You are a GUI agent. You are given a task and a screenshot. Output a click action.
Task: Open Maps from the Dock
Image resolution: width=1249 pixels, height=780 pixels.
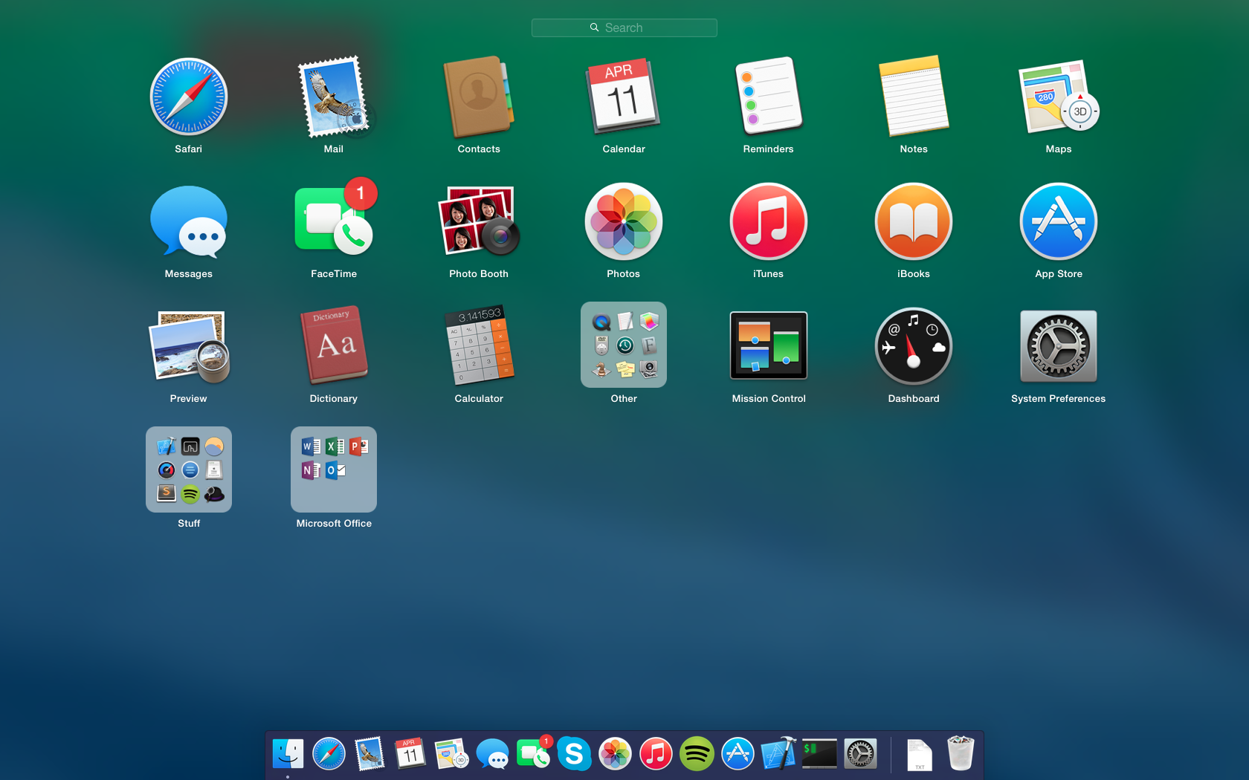(x=451, y=754)
